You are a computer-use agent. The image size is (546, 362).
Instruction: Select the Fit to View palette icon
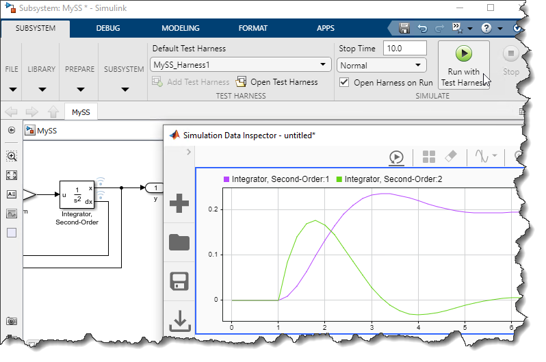coord(12,175)
